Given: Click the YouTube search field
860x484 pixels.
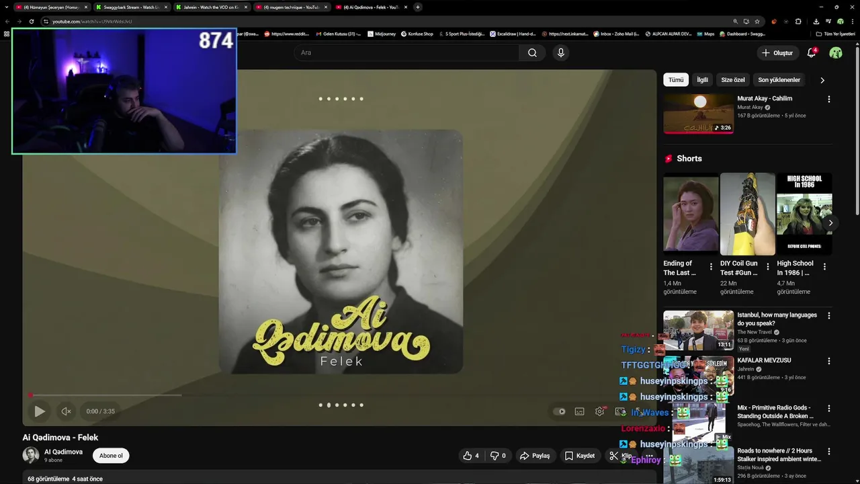Looking at the screenshot, I should tap(406, 52).
